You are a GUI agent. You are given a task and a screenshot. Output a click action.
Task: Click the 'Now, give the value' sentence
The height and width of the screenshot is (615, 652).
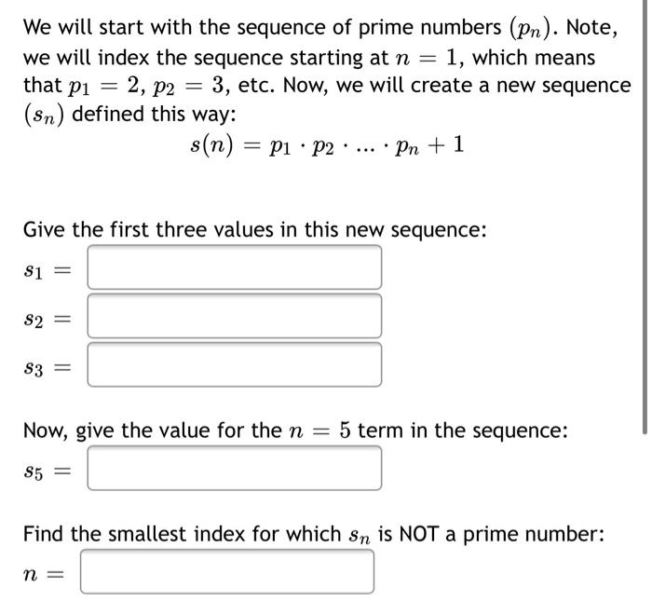(295, 430)
